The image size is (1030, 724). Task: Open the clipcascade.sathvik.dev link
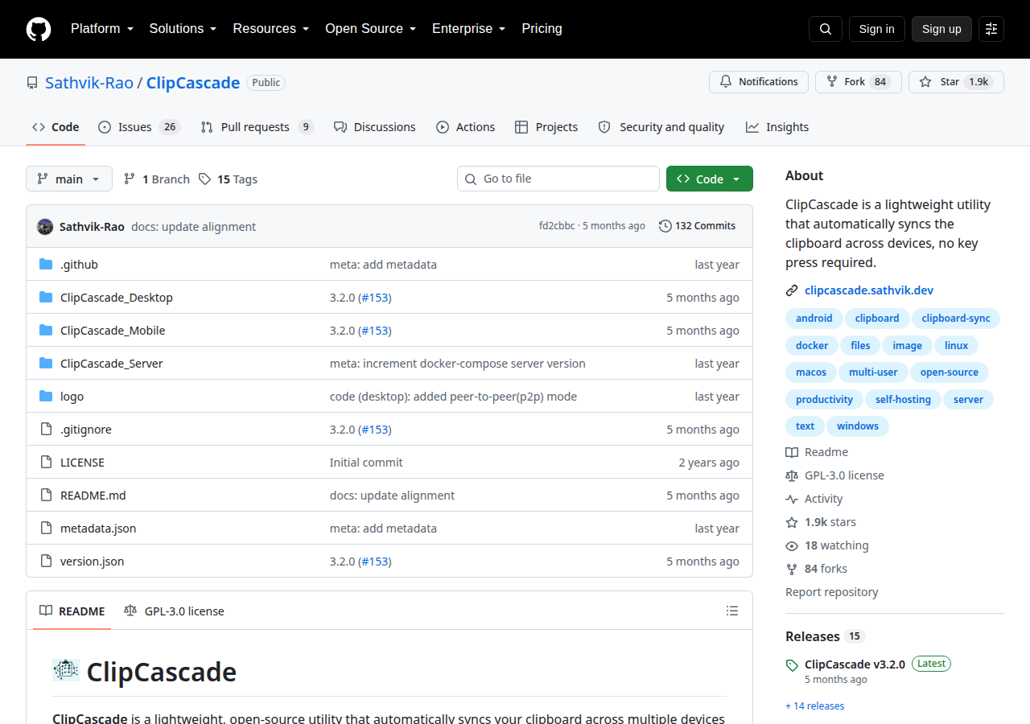[x=869, y=290]
